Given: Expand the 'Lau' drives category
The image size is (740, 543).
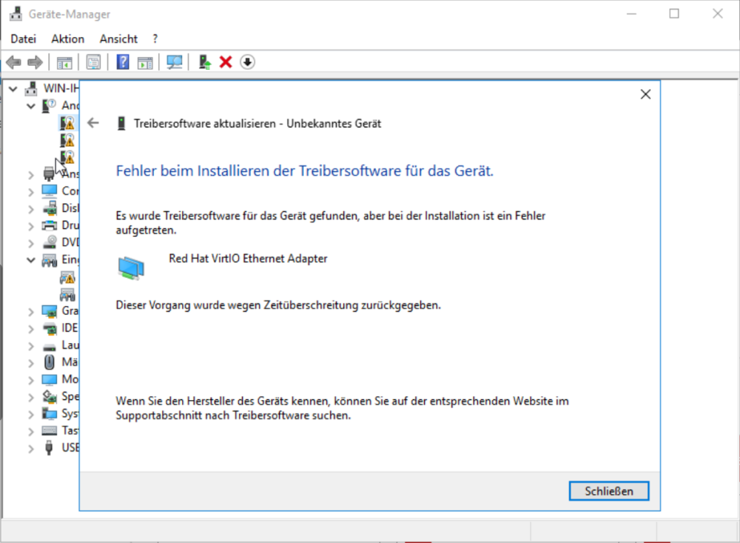Looking at the screenshot, I should pyautogui.click(x=30, y=346).
